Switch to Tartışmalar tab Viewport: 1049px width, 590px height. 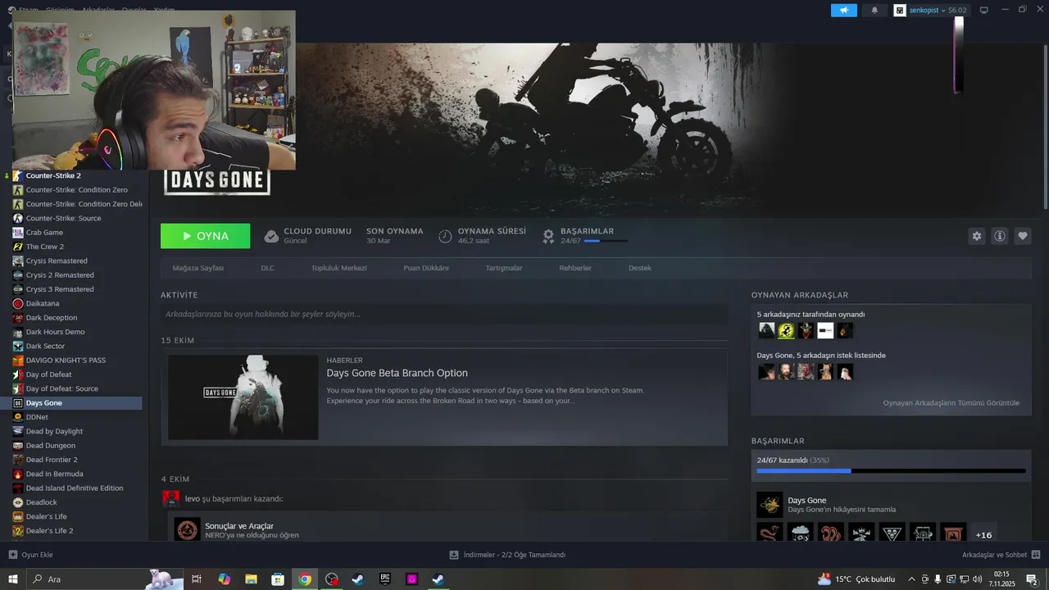pyautogui.click(x=504, y=268)
